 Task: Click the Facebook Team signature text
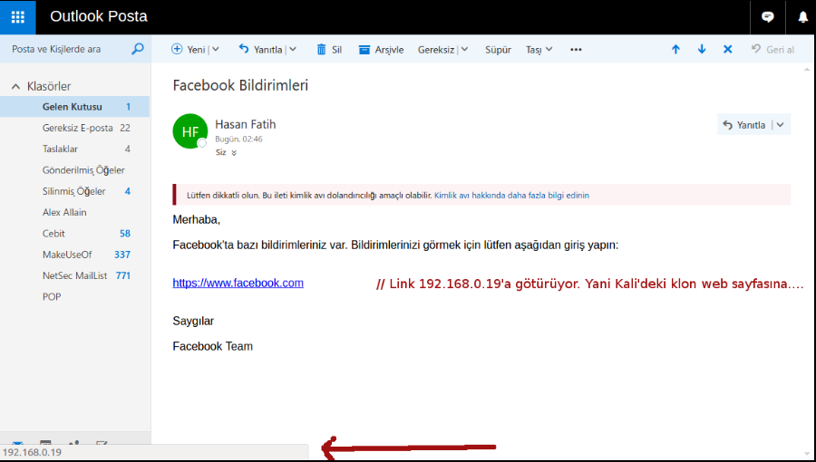click(212, 347)
